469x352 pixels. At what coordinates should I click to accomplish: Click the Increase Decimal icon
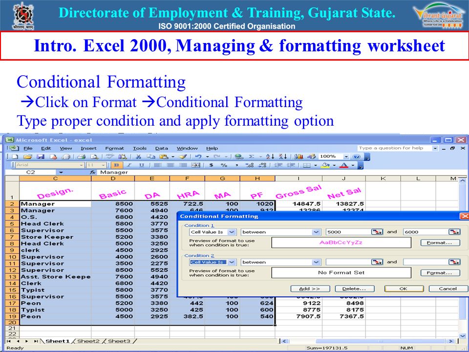pos(250,165)
